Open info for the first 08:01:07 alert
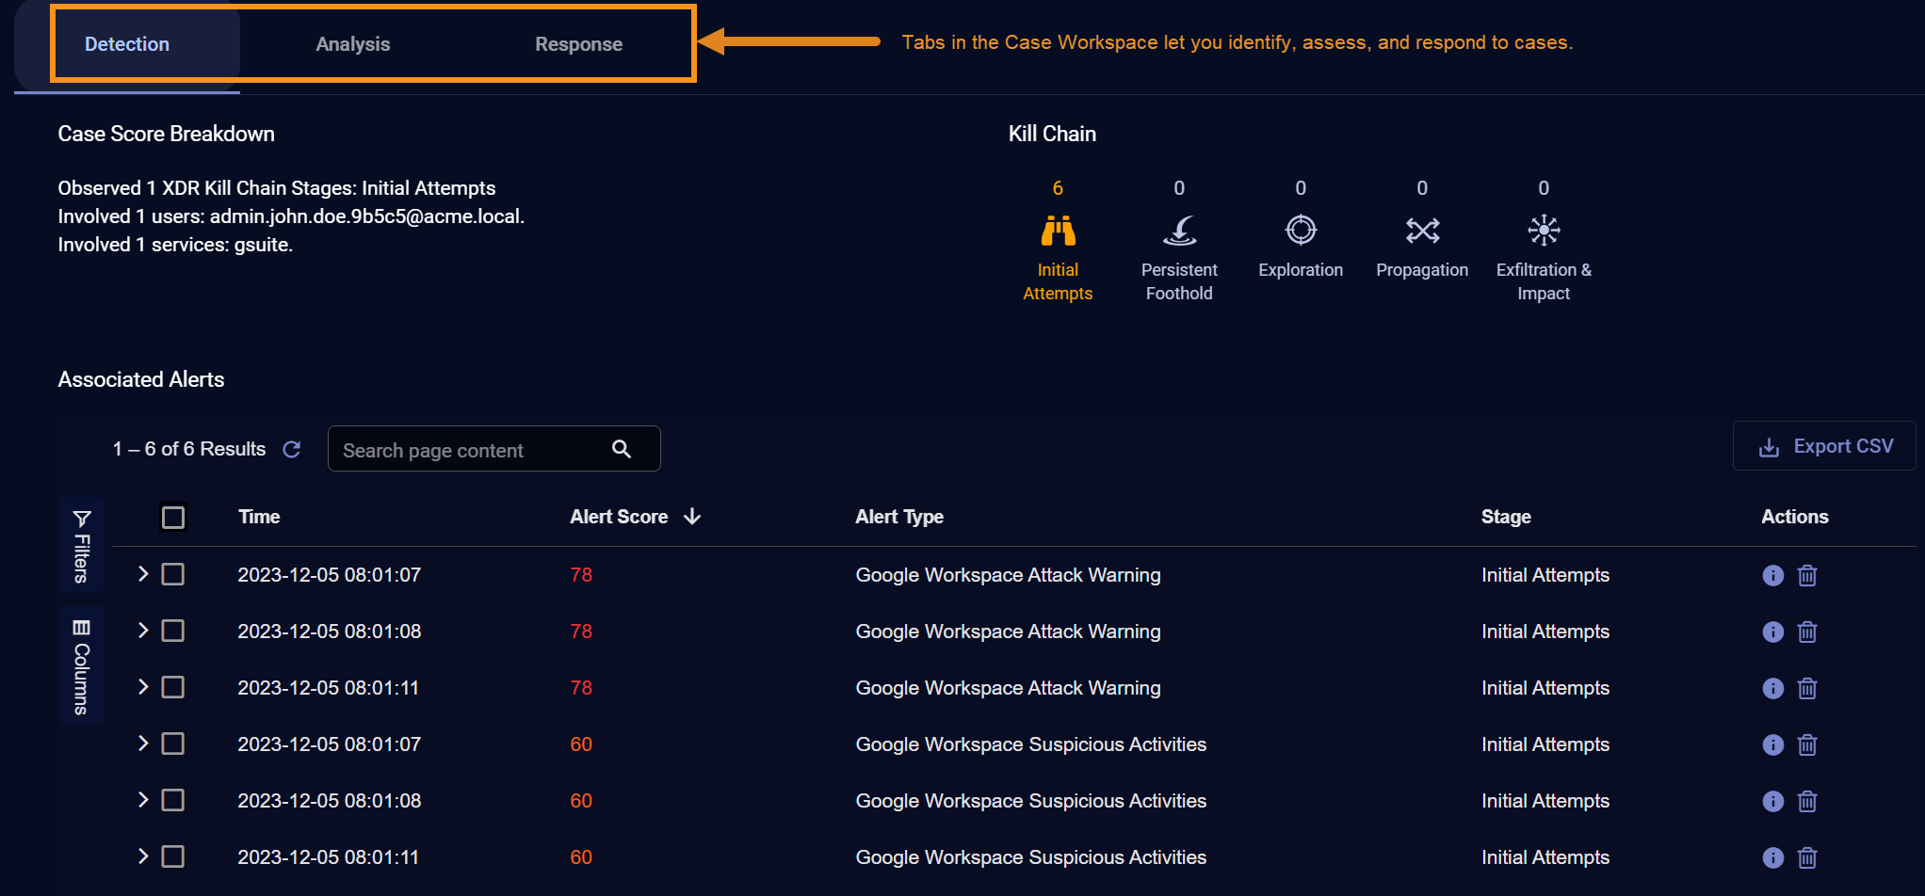This screenshot has height=896, width=1925. pos(1772,576)
